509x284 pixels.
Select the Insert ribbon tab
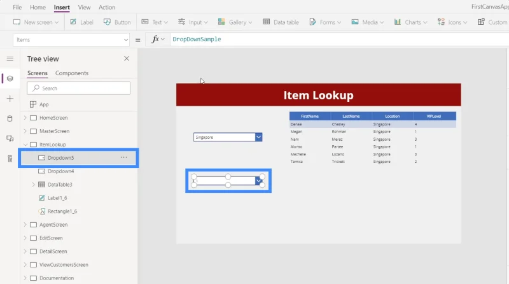click(62, 7)
